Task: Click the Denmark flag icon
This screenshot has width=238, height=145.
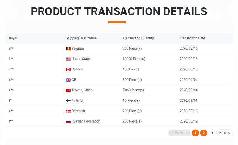Action: [x=68, y=111]
